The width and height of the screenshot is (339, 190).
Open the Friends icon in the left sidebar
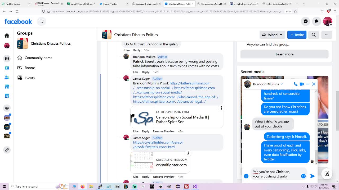[7, 77]
